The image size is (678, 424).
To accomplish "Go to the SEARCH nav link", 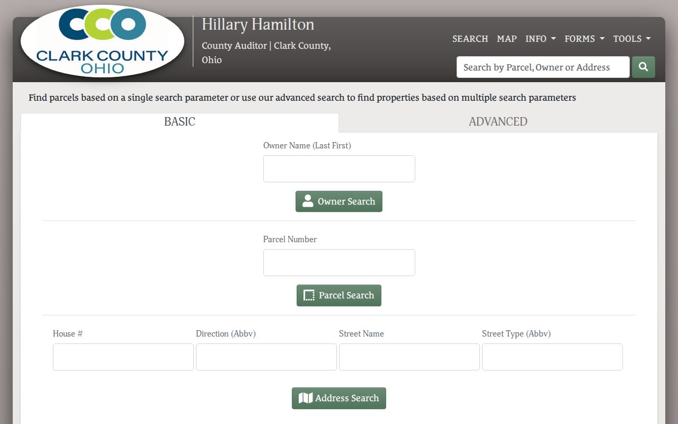I will 470,39.
